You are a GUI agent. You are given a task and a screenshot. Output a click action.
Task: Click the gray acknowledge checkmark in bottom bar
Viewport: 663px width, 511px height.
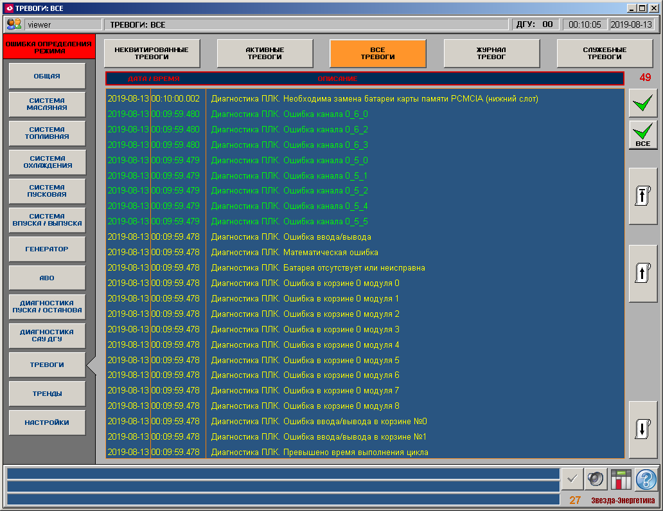(x=572, y=479)
